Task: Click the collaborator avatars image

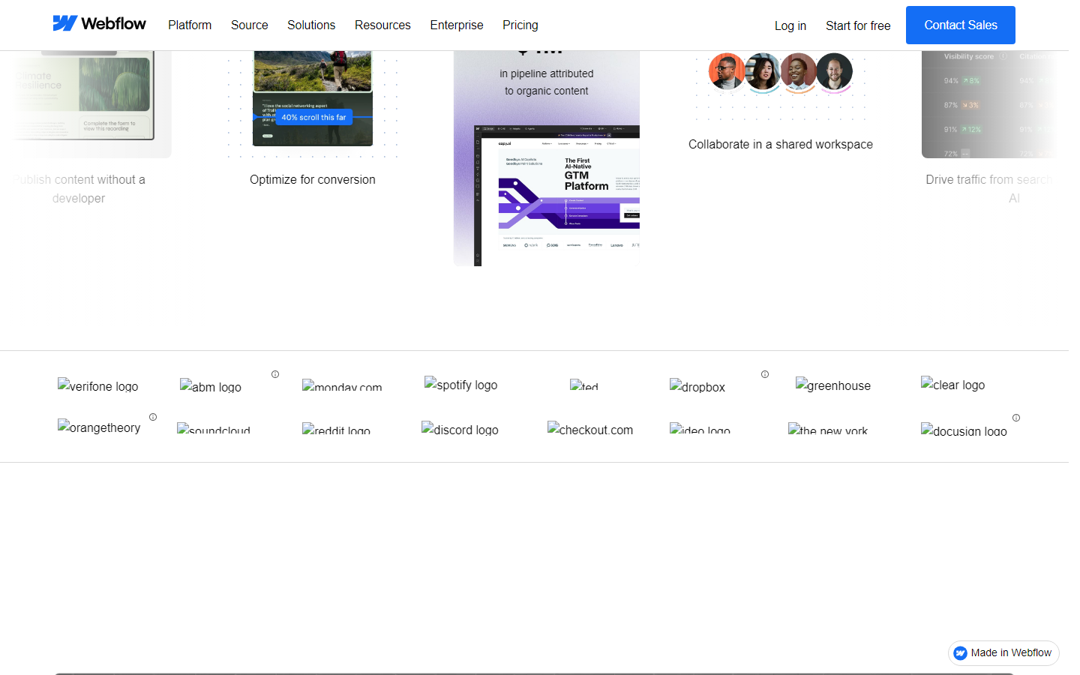Action: [x=781, y=72]
